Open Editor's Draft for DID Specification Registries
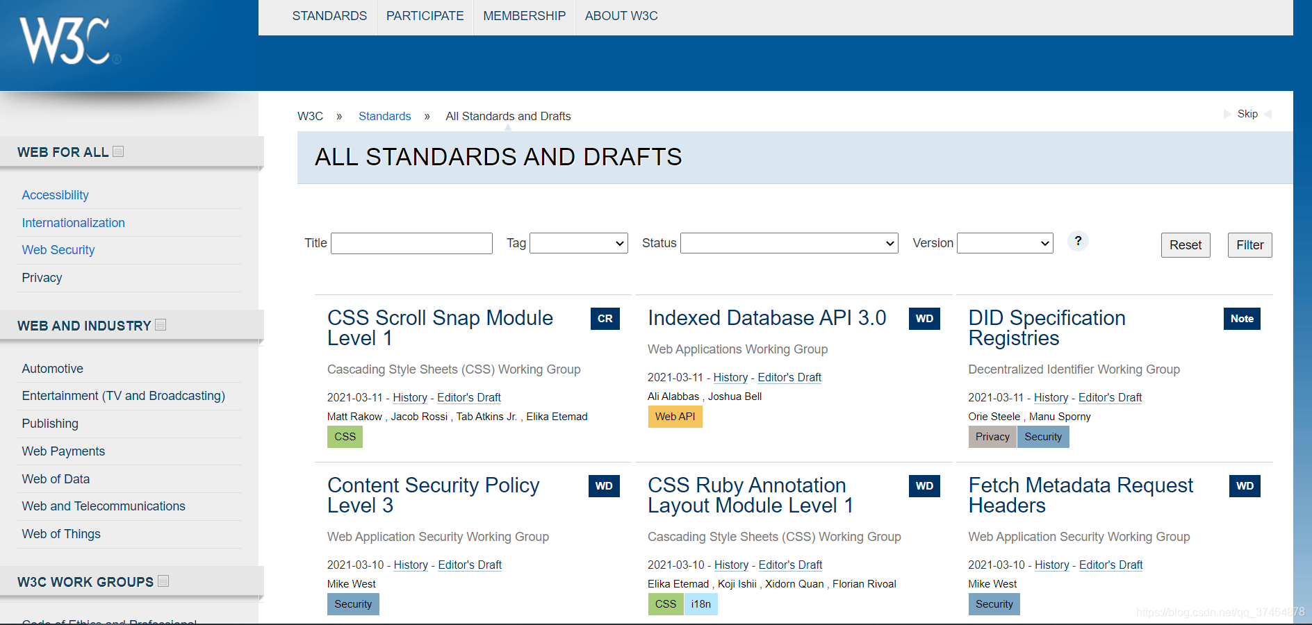Viewport: 1312px width, 625px height. coord(1110,397)
